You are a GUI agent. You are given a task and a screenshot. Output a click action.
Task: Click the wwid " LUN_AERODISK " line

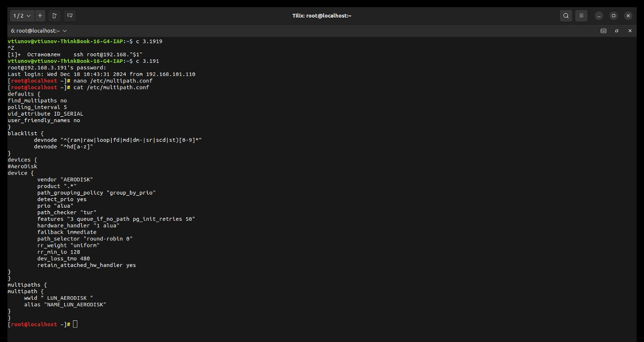pos(58,298)
